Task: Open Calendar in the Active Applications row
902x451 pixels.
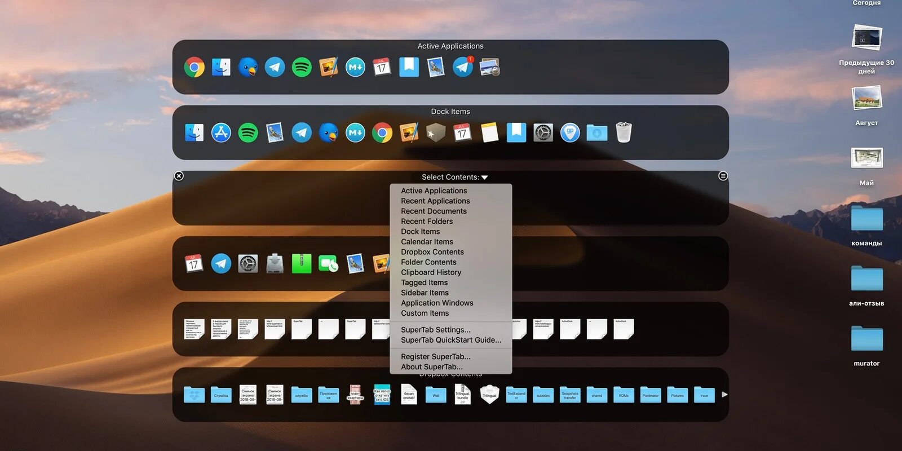Action: coord(382,68)
